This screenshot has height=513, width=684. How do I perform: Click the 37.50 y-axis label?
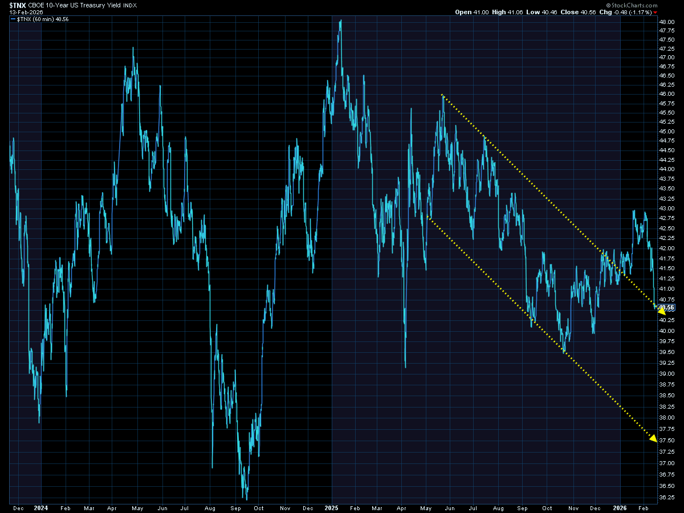click(x=667, y=440)
